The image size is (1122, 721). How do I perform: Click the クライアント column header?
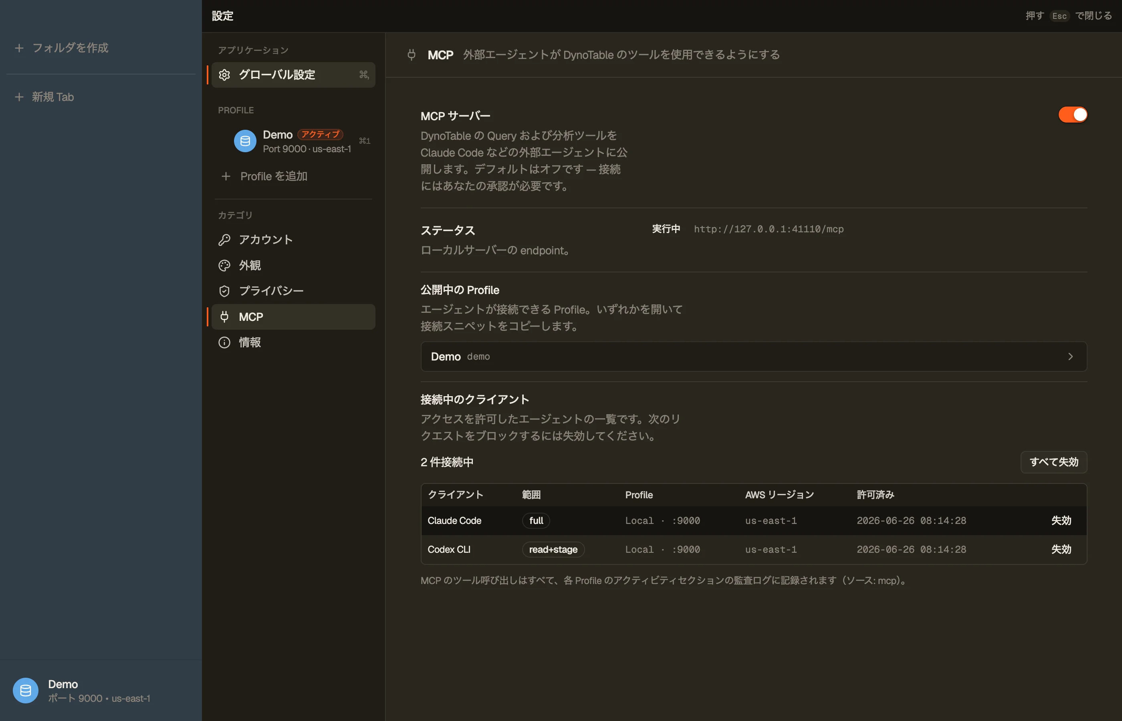click(455, 495)
